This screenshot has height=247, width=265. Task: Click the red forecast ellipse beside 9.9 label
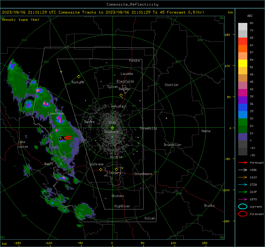[69, 137]
